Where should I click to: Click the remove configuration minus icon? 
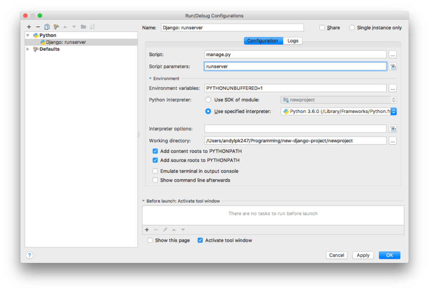point(38,27)
